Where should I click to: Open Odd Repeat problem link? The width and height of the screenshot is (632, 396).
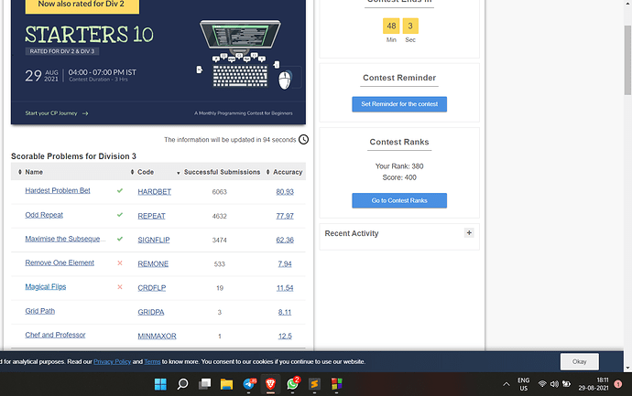point(44,215)
